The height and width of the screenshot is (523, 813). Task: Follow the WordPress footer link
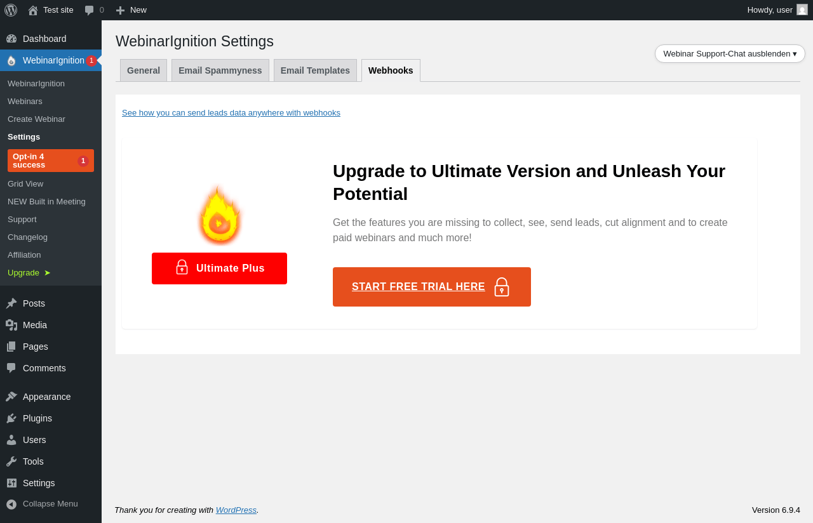(236, 510)
